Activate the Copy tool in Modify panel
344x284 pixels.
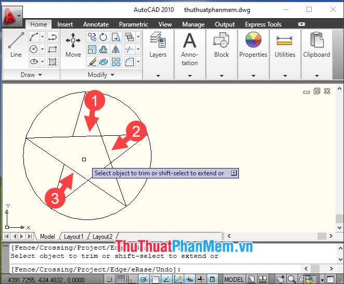click(92, 36)
